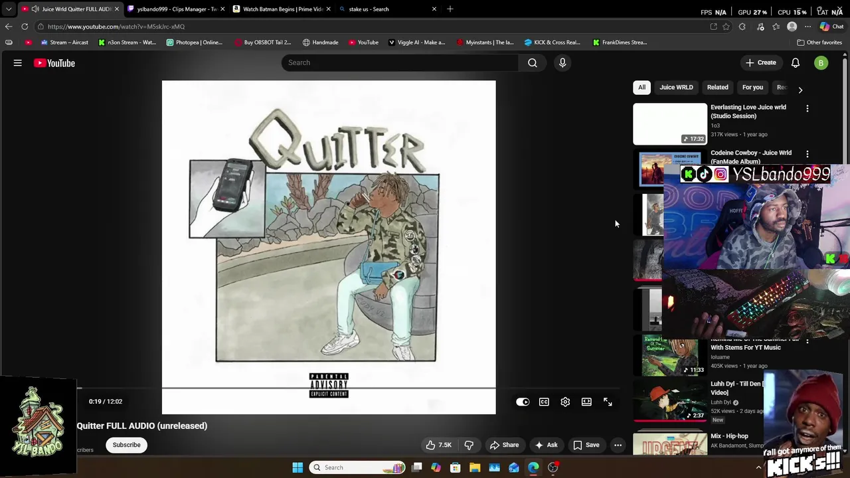Switch to Watch Batman Begins tab
Viewport: 850px width, 478px height.
pyautogui.click(x=282, y=9)
